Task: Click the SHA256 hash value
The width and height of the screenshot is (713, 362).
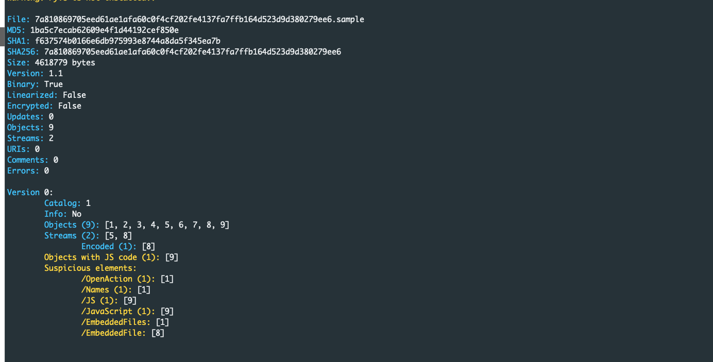Action: click(x=192, y=52)
